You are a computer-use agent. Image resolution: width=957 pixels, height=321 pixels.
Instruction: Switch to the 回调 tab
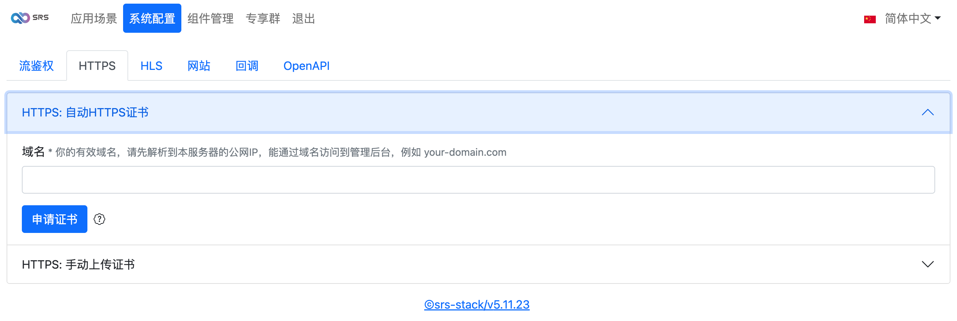(x=247, y=66)
